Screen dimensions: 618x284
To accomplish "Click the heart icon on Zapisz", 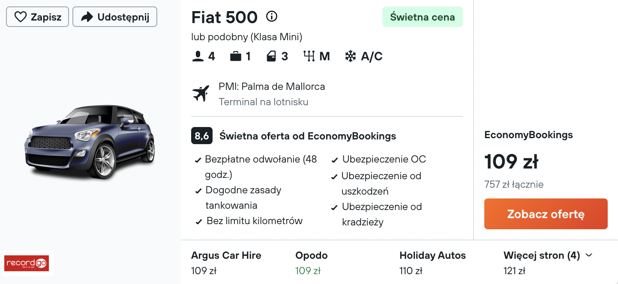I will coord(20,17).
